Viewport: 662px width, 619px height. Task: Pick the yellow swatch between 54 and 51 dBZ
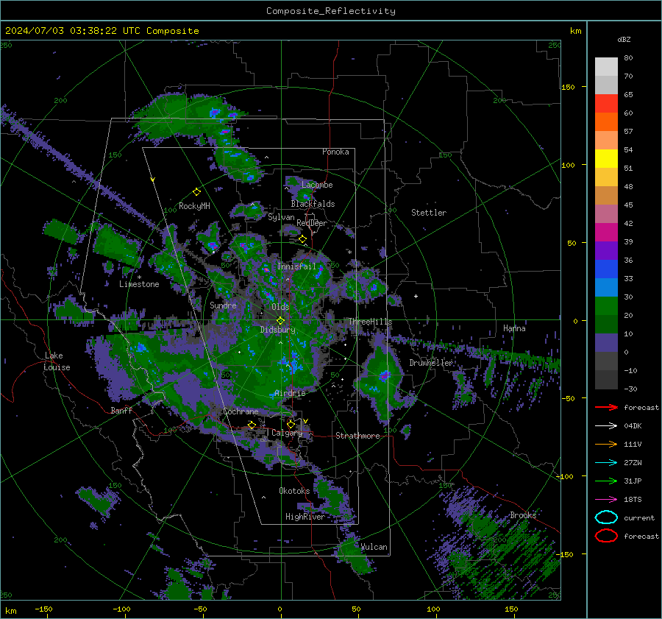point(606,159)
